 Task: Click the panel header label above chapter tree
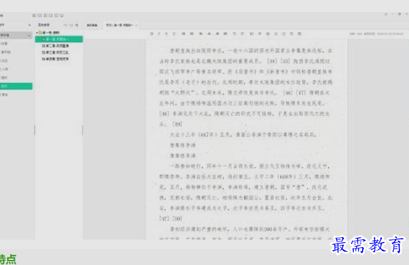(x=44, y=25)
